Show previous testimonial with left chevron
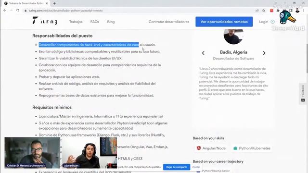The height and width of the screenshot is (173, 308). pos(203,53)
